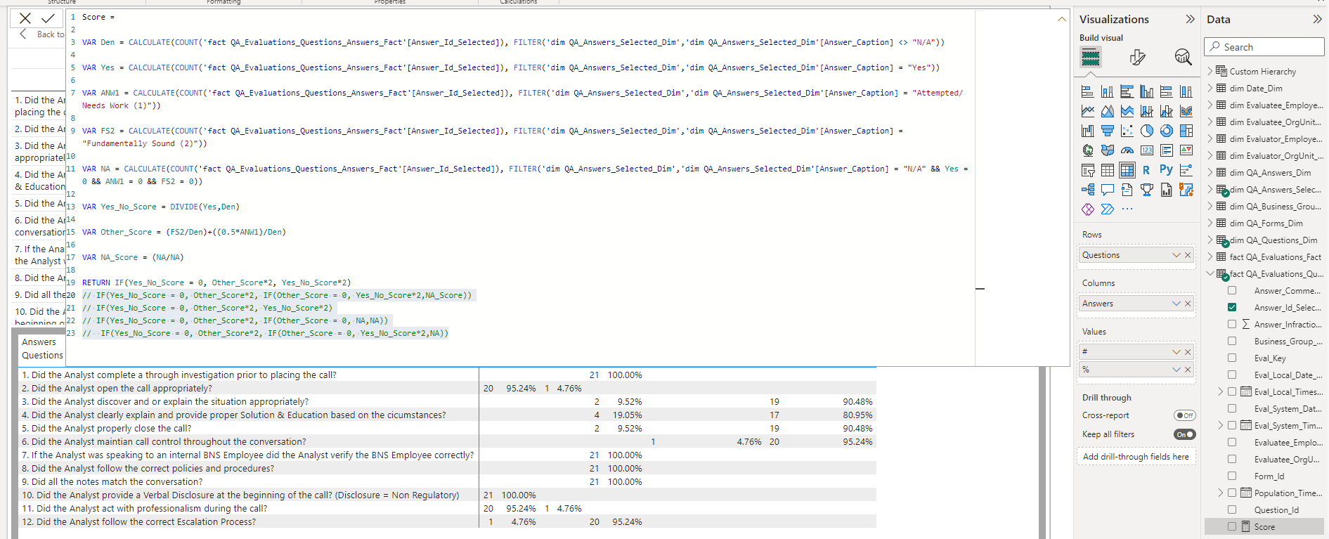This screenshot has height=539, width=1329.
Task: Expand the dim Date_Dim table
Action: click(x=1210, y=88)
